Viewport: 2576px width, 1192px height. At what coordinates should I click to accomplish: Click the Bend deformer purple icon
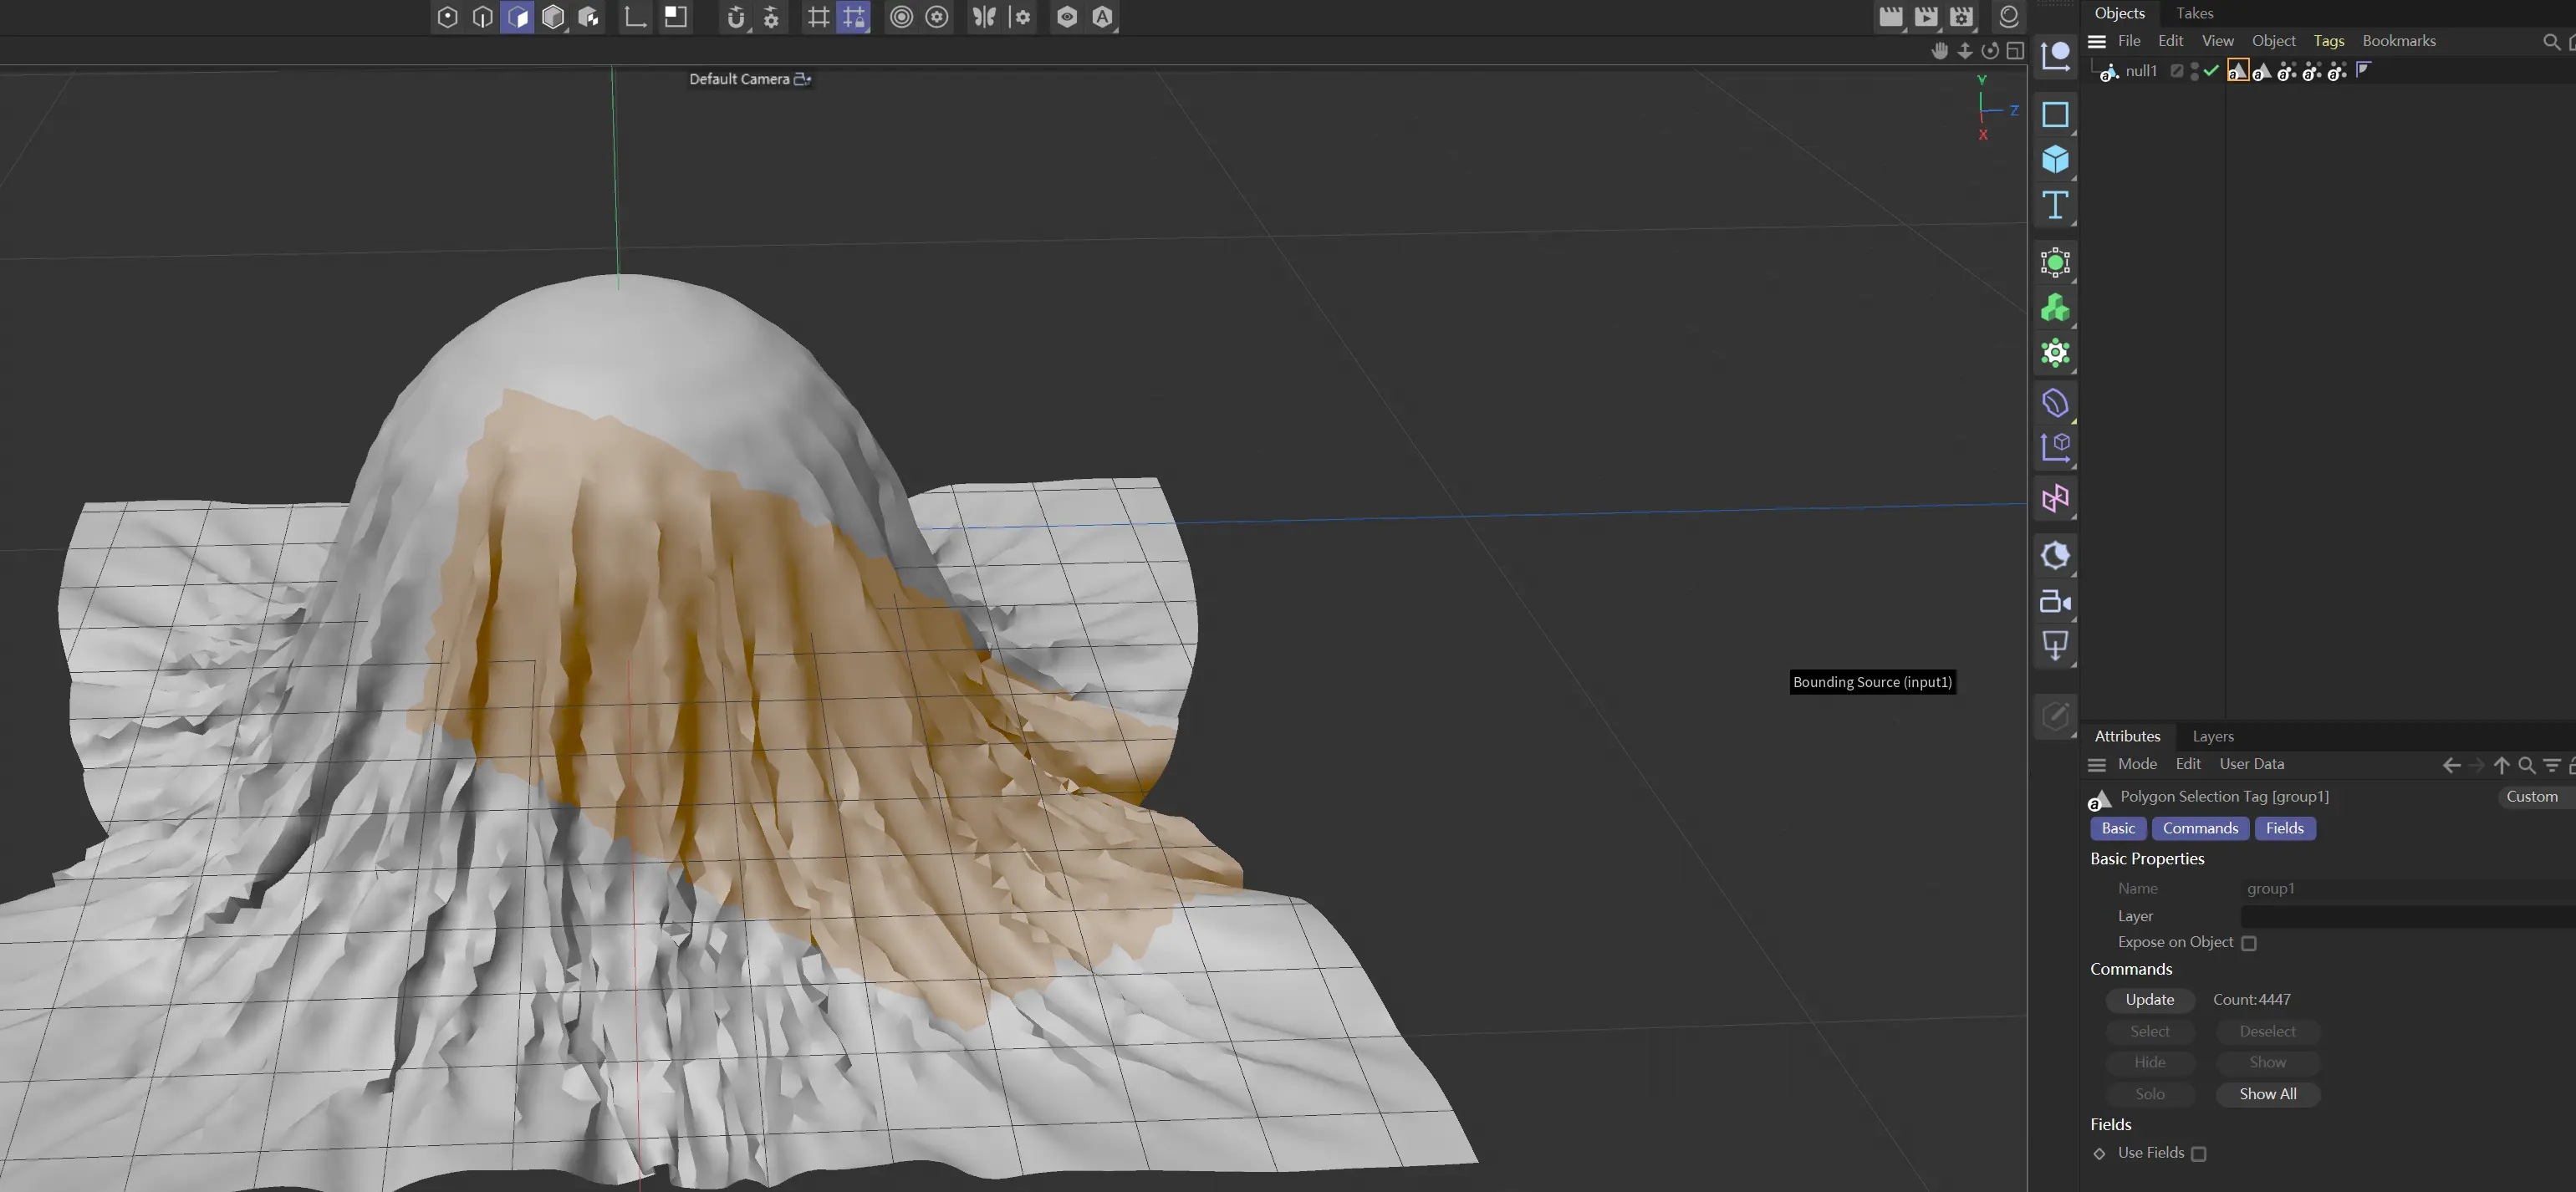pyautogui.click(x=2056, y=498)
